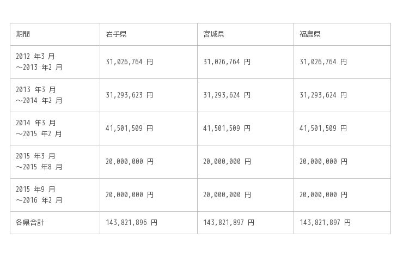Select the 岩手県 column header
Screen dimensions: 403x256
pos(116,34)
